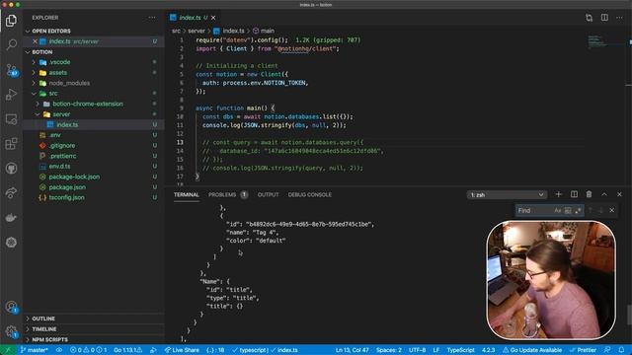Open Extensions view in activity bar
This screenshot has width=632, height=355.
click(11, 144)
